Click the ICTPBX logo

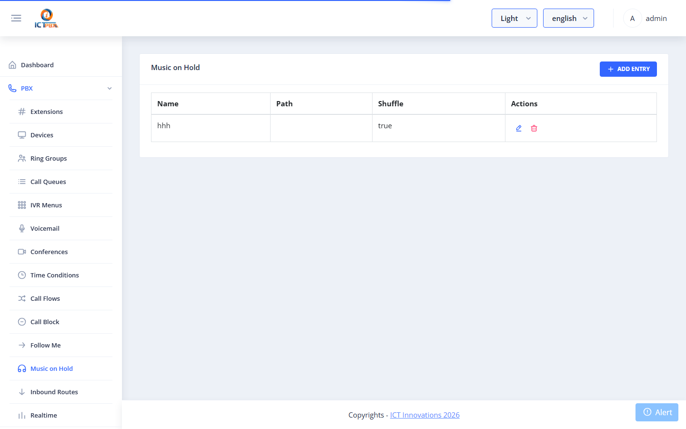pyautogui.click(x=46, y=18)
